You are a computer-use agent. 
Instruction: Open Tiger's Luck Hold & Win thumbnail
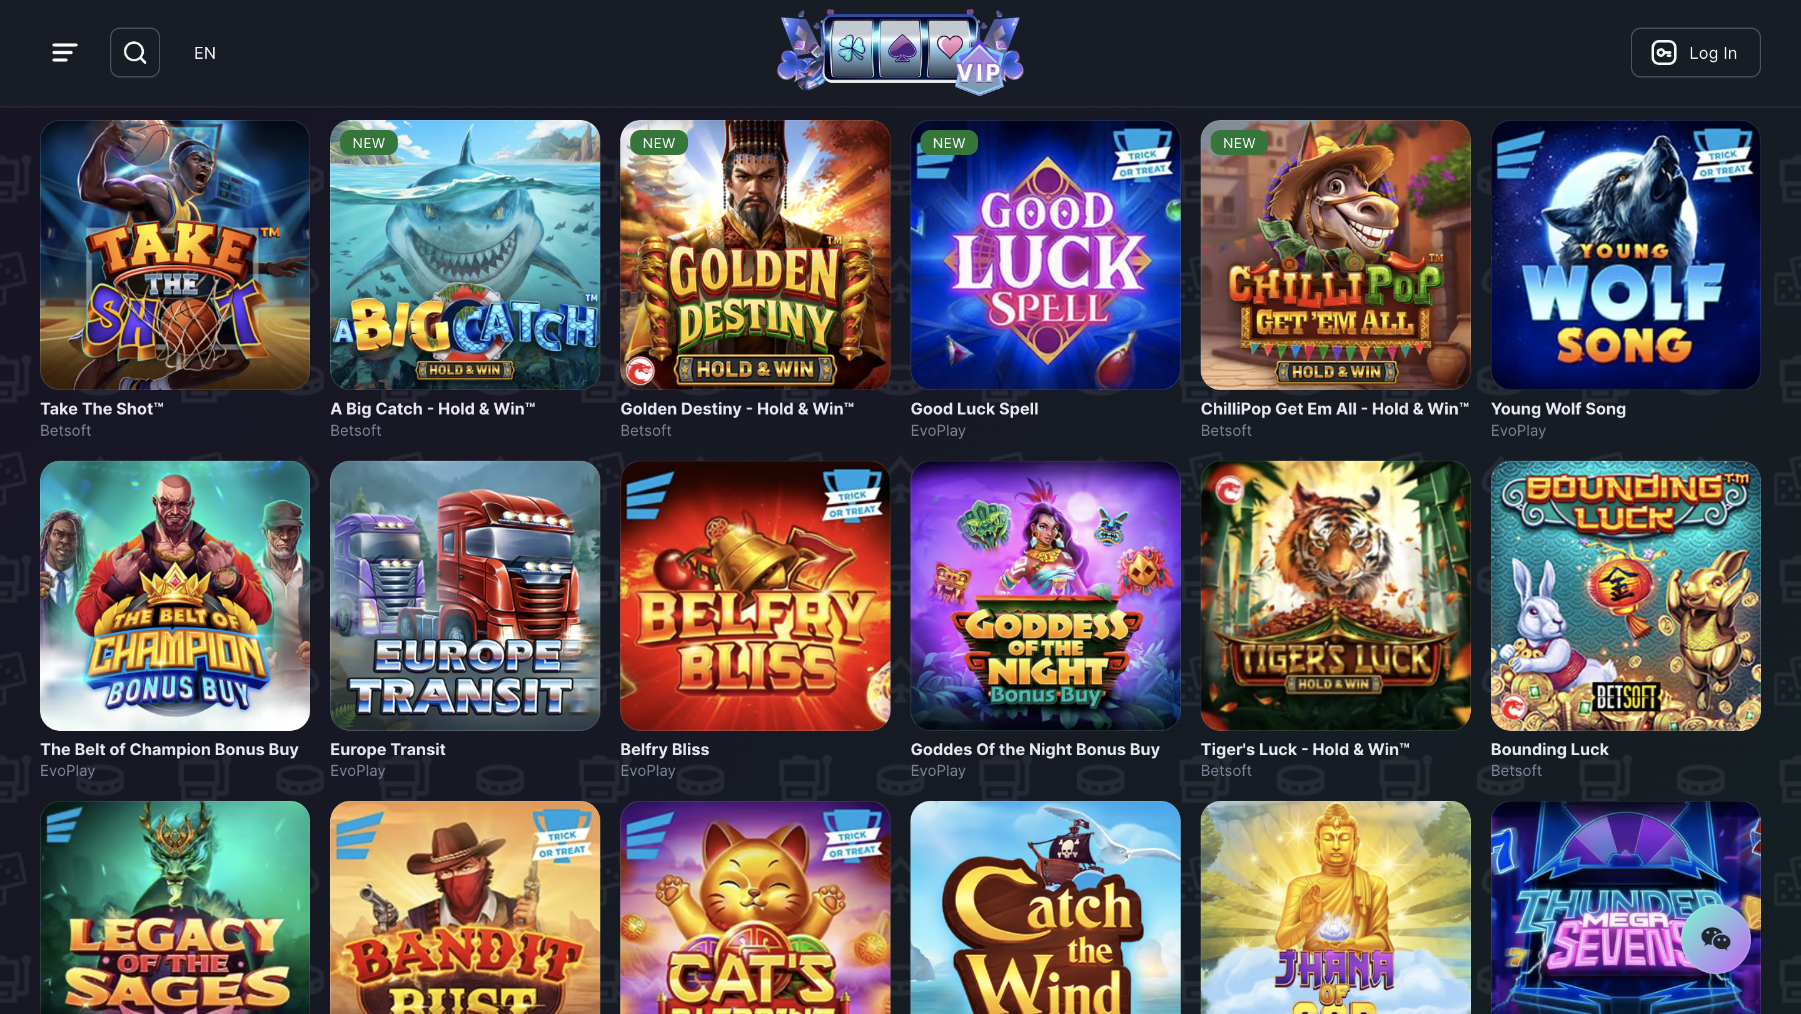(x=1335, y=595)
